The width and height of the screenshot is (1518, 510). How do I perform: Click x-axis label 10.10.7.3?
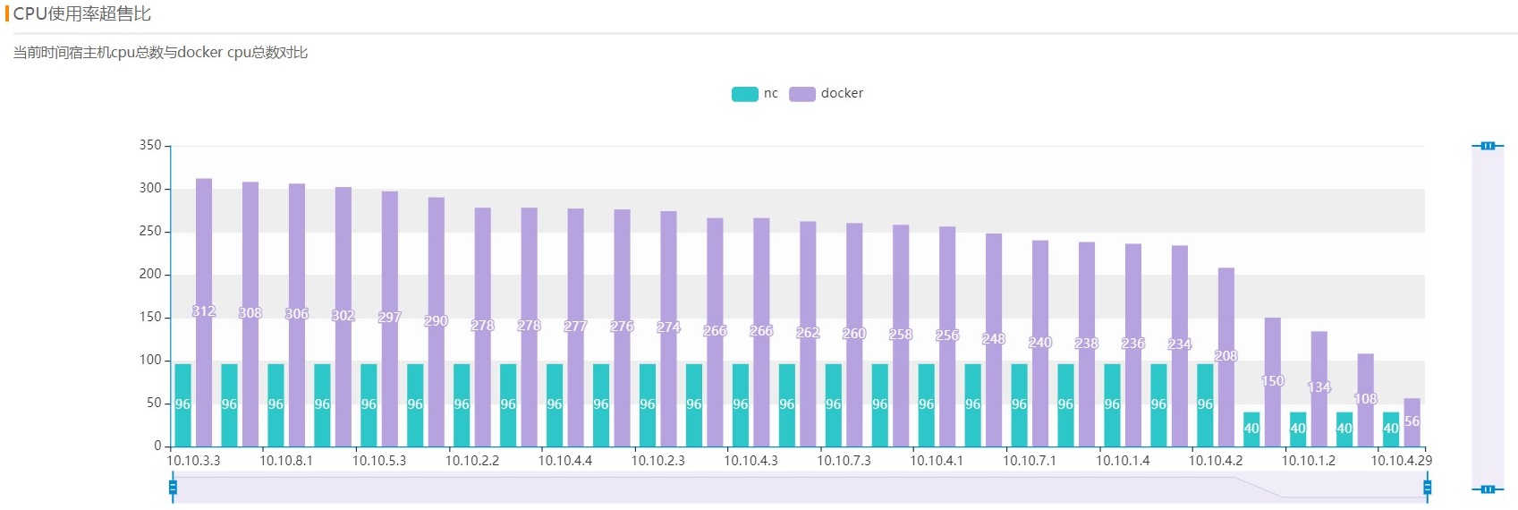point(844,461)
